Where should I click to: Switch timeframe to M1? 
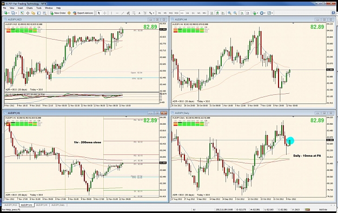pos(160,13)
